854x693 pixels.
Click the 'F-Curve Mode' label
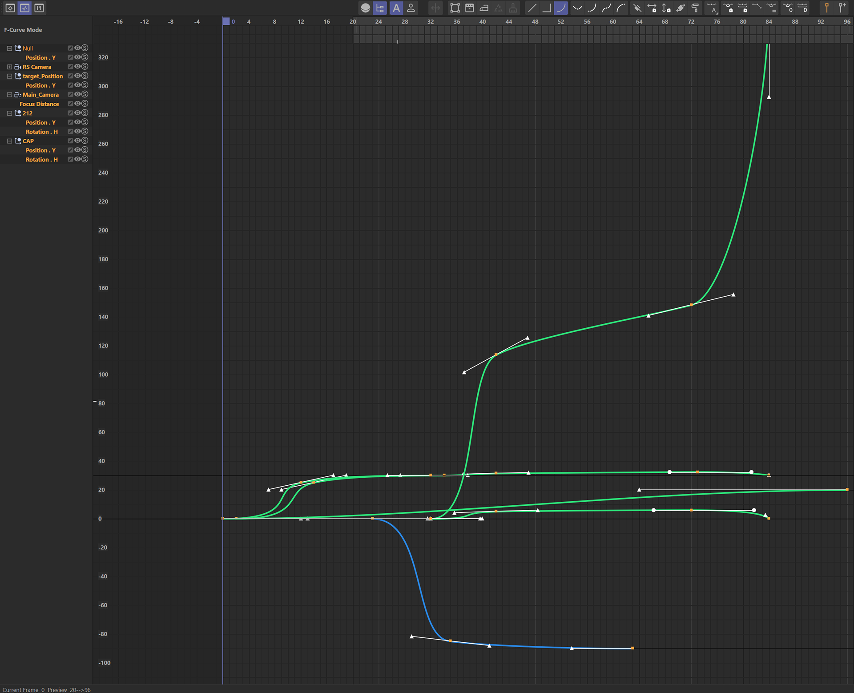tap(23, 30)
